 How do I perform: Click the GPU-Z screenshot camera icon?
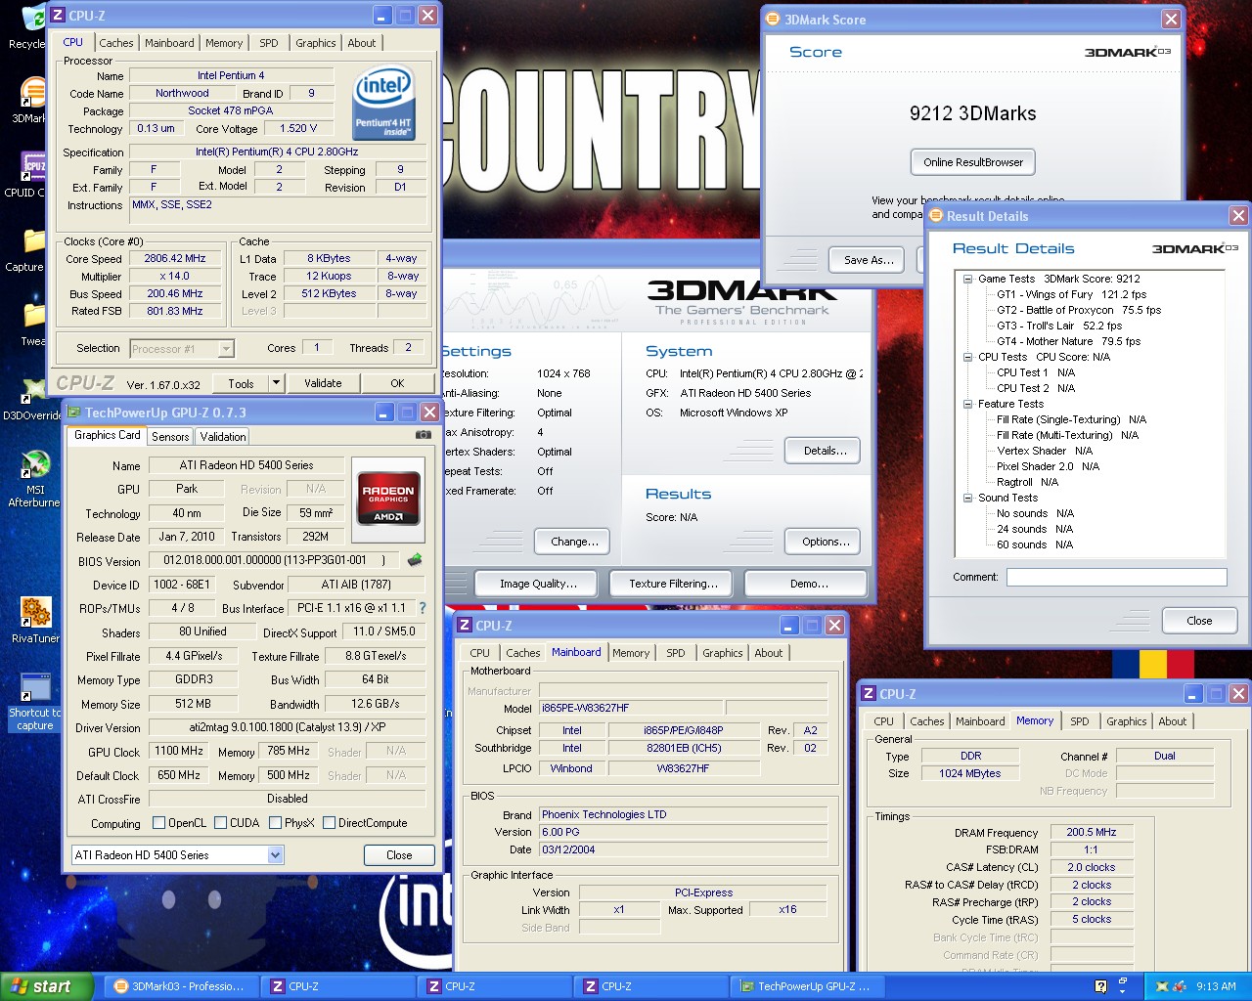coord(423,435)
